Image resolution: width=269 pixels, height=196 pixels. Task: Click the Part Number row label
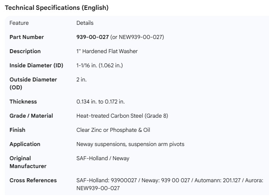[x=26, y=37]
